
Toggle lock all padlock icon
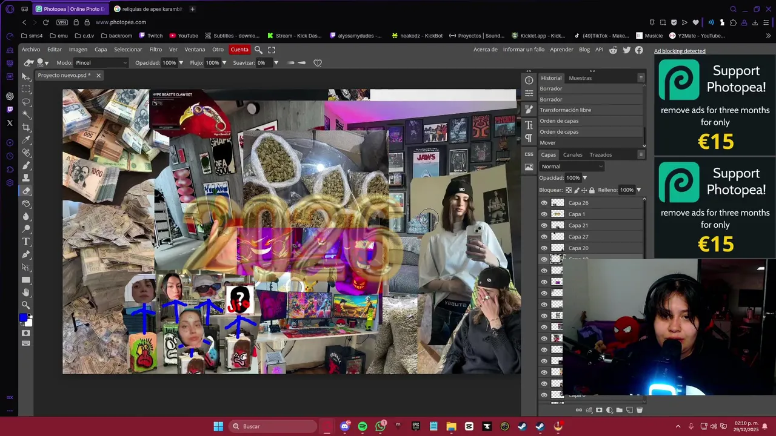592,190
